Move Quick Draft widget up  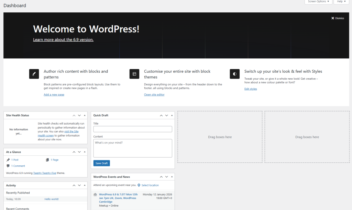coord(161,116)
